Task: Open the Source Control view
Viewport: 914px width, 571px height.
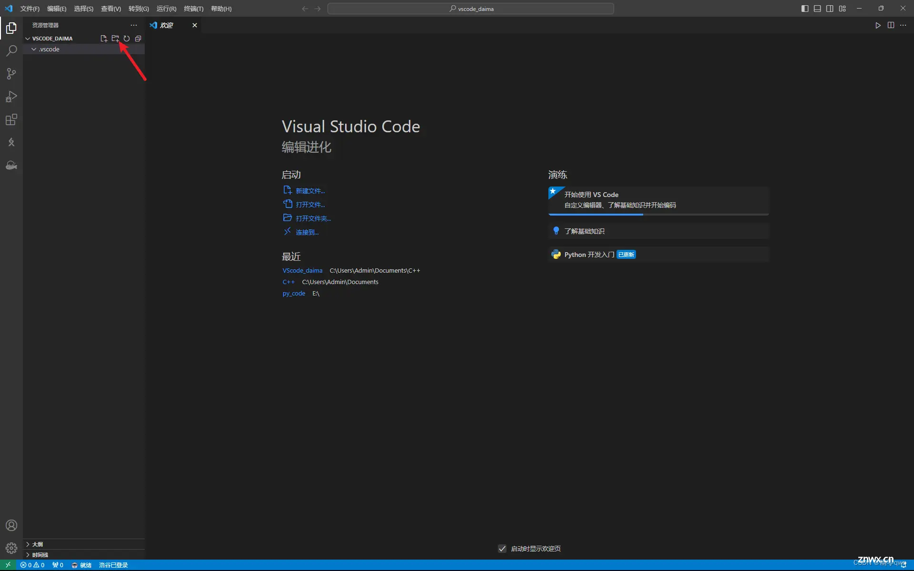Action: click(x=11, y=74)
